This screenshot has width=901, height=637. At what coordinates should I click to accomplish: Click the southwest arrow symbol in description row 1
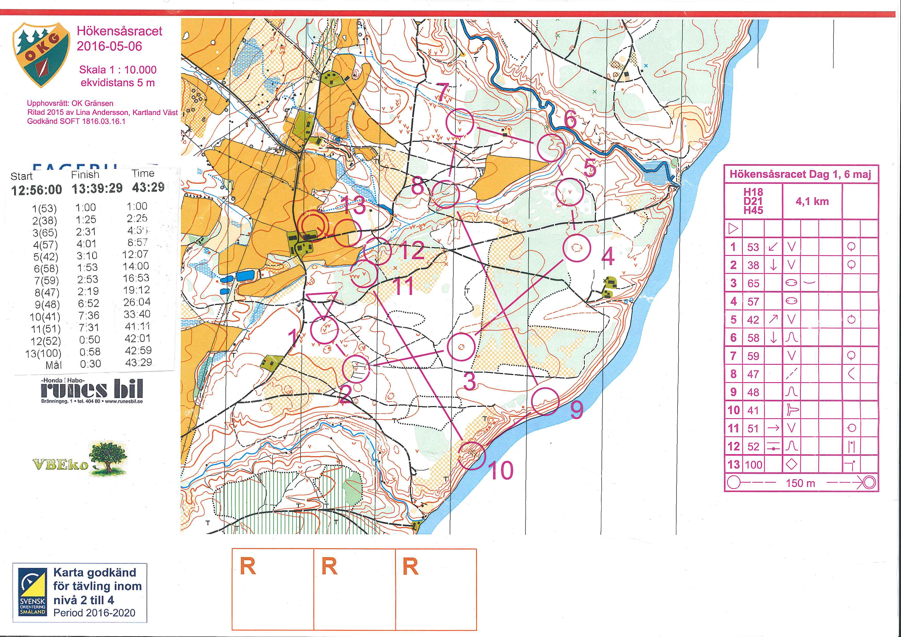773,247
